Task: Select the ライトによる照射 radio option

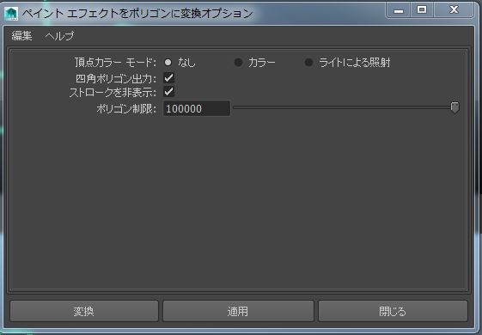Action: coord(308,63)
